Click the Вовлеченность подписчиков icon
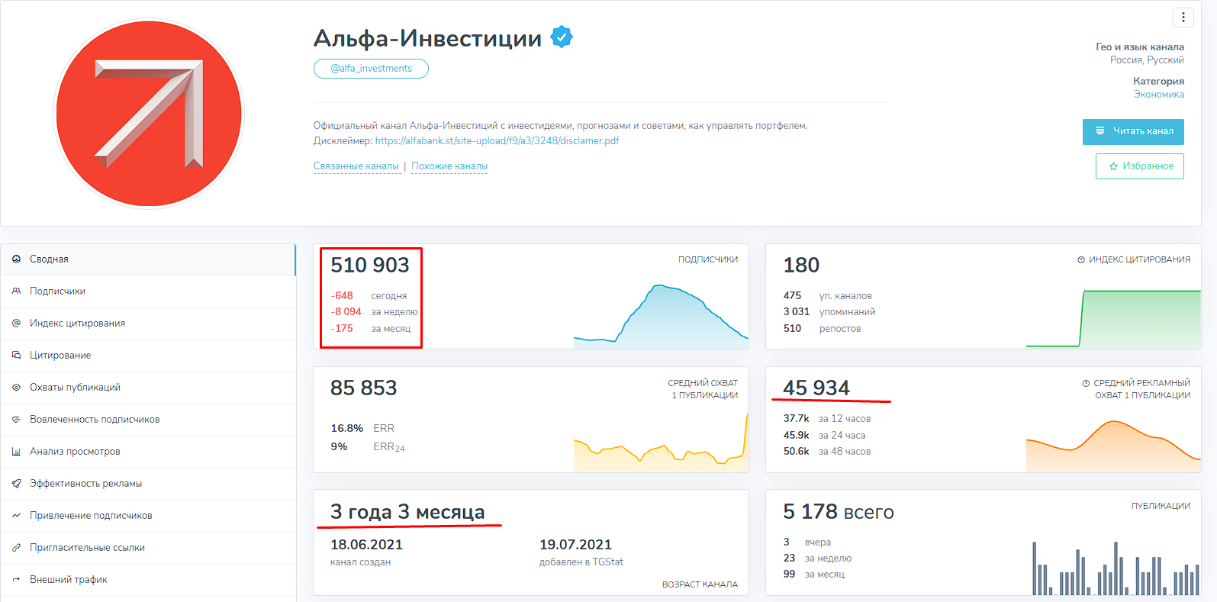Screen dimensions: 1217x602 tap(16, 420)
